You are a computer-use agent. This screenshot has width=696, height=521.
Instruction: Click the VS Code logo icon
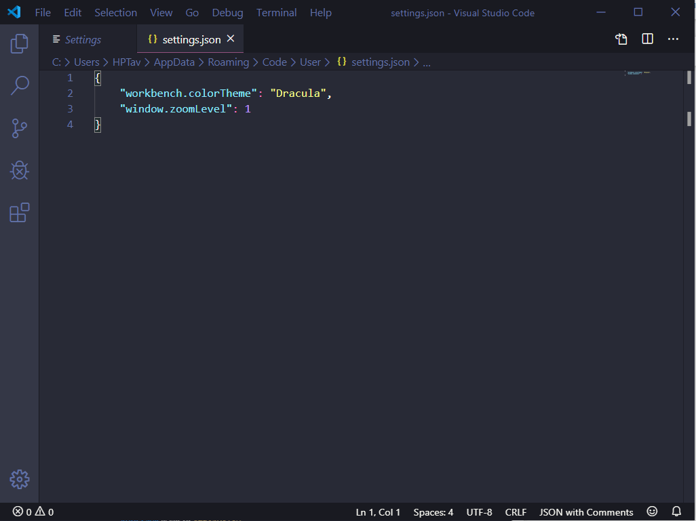coord(14,12)
